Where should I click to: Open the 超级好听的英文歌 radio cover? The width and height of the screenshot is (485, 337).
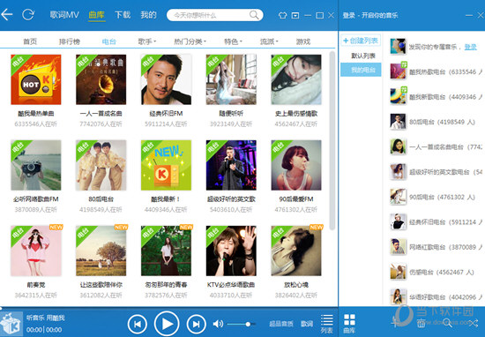231,165
